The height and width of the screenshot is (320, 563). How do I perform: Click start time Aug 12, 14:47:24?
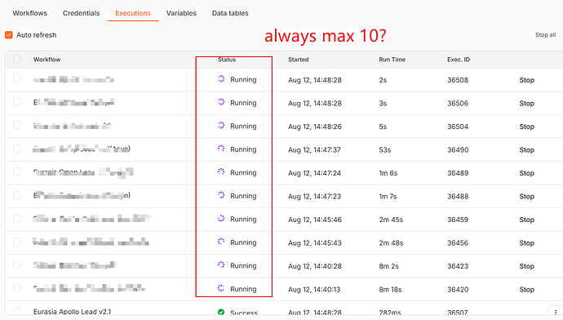pos(314,173)
